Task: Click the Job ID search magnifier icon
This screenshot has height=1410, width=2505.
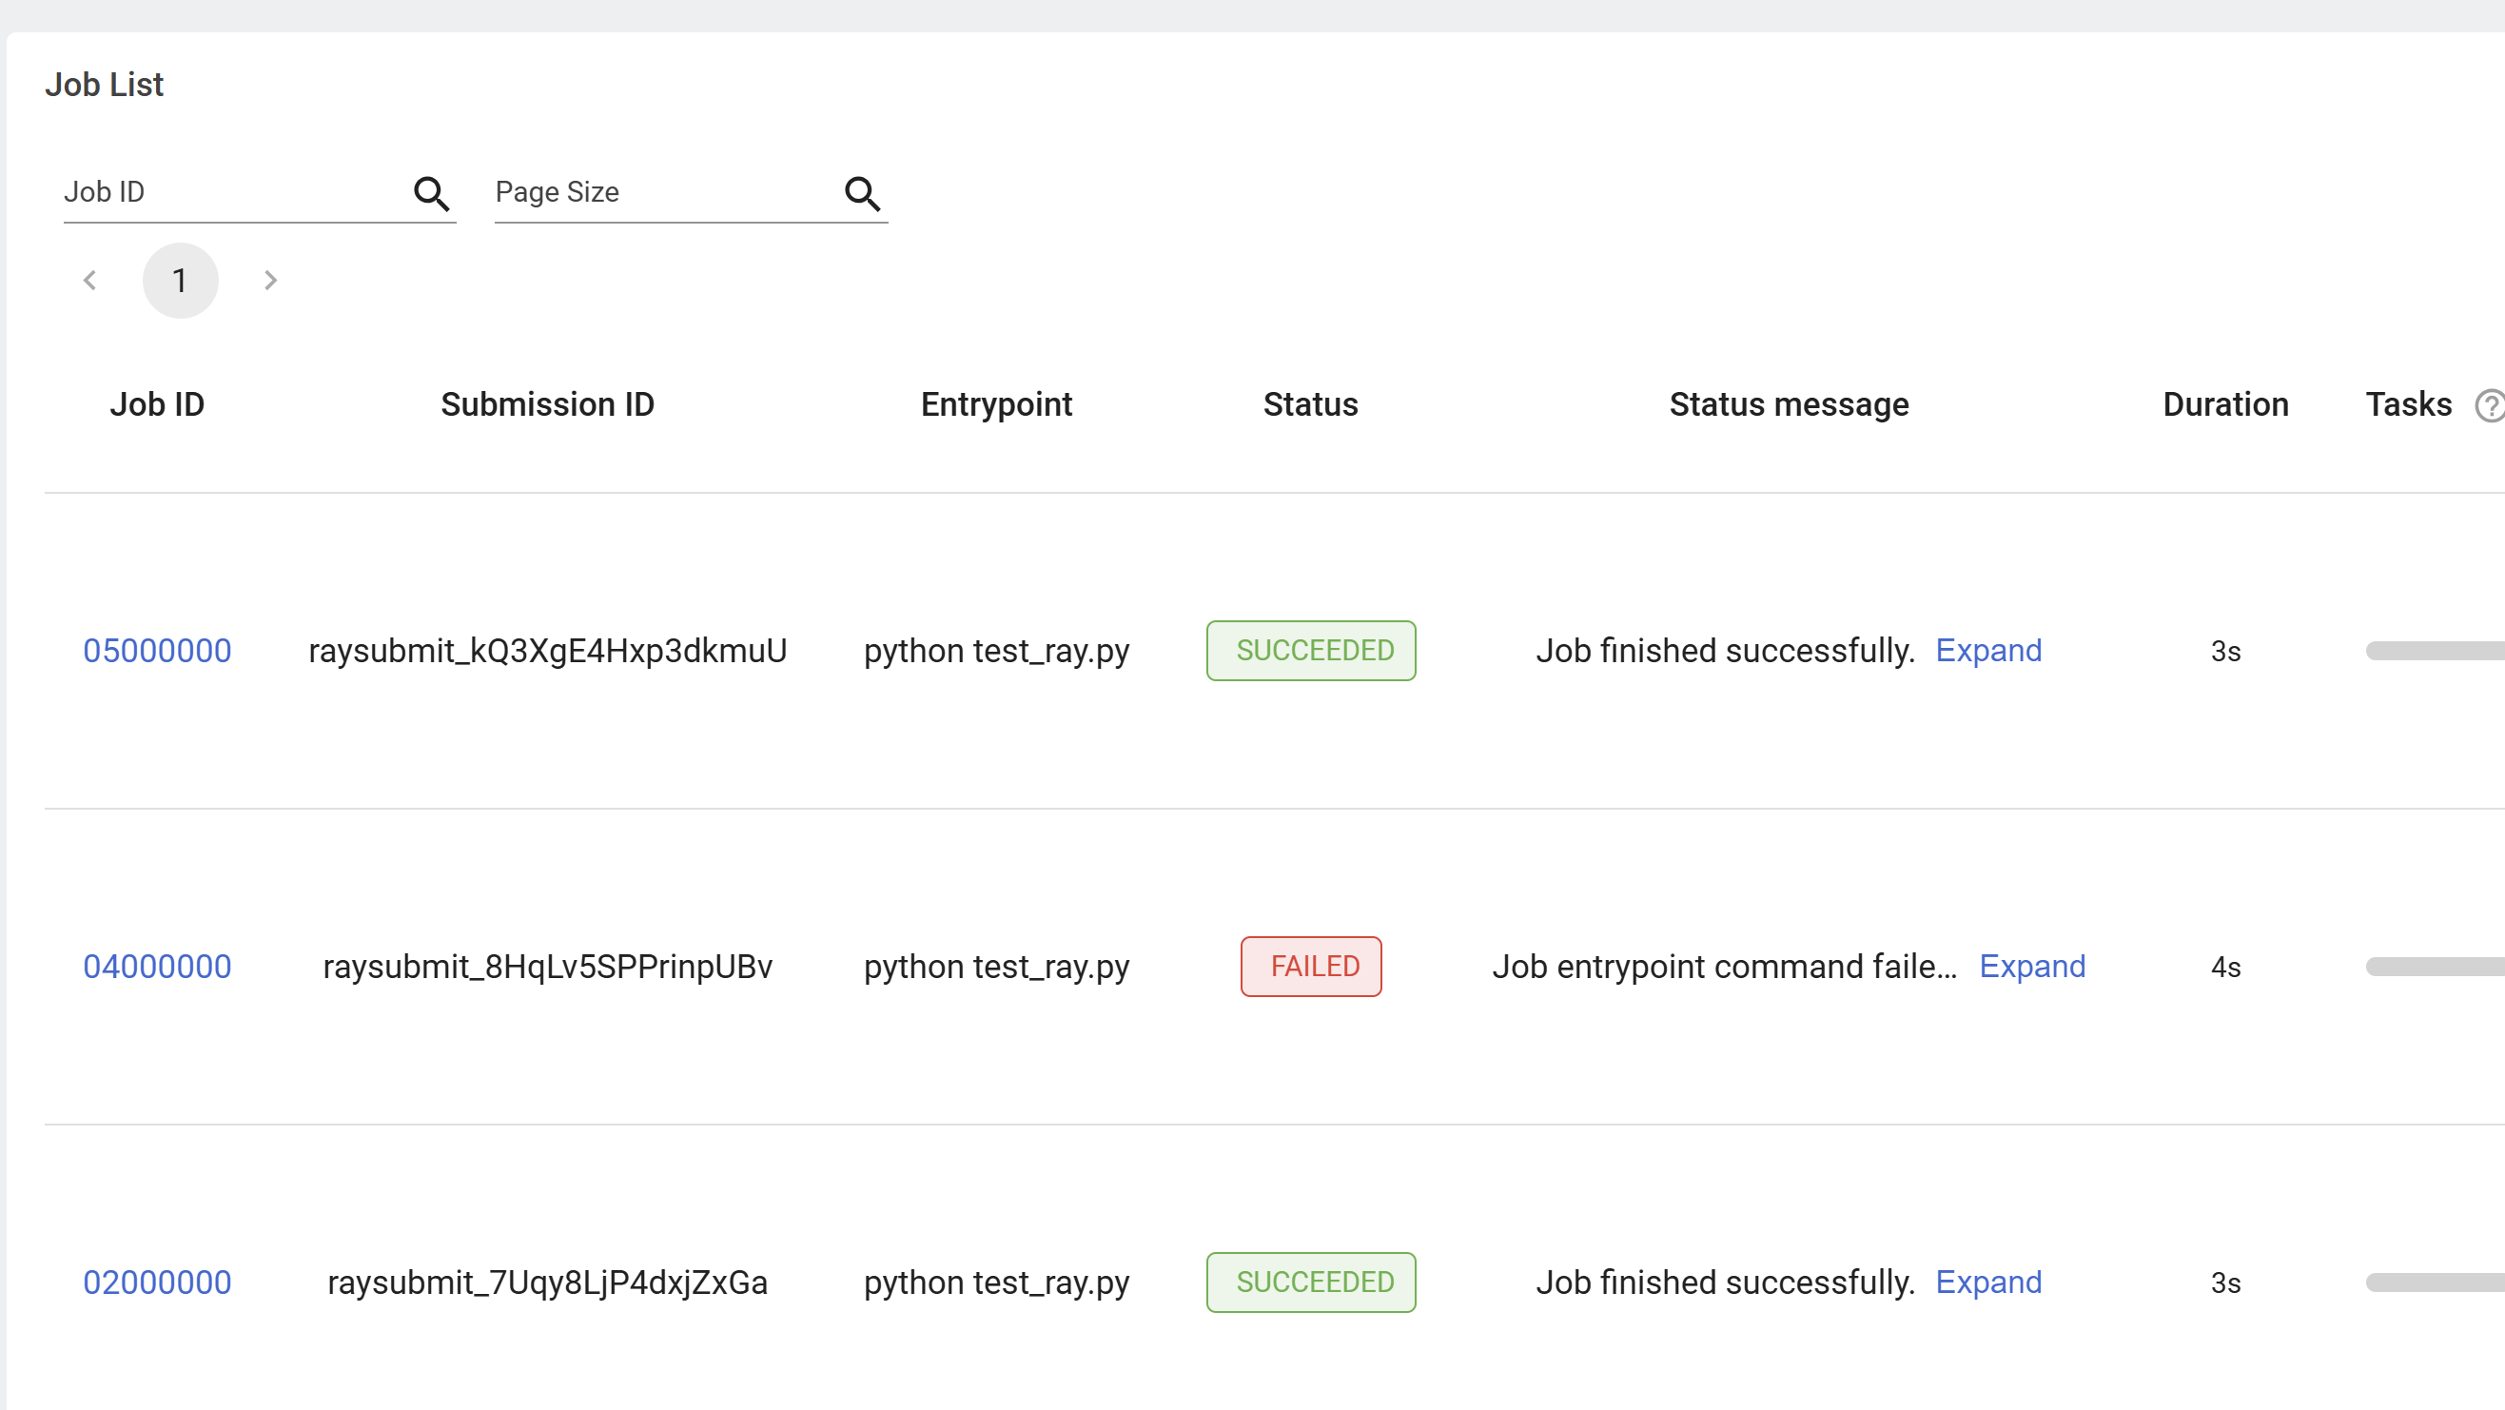Action: 431,193
